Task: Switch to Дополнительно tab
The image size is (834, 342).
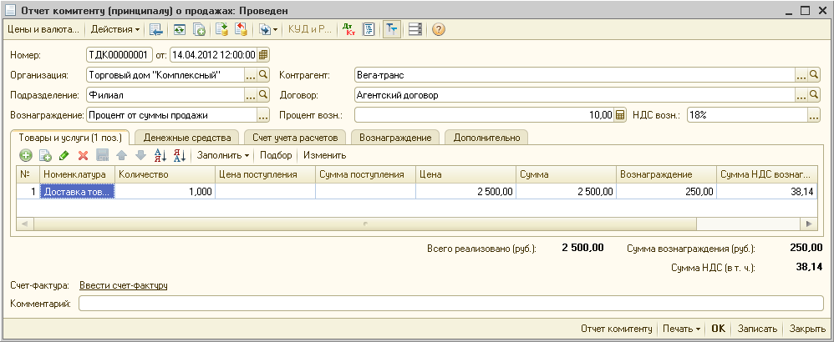Action: 486,138
